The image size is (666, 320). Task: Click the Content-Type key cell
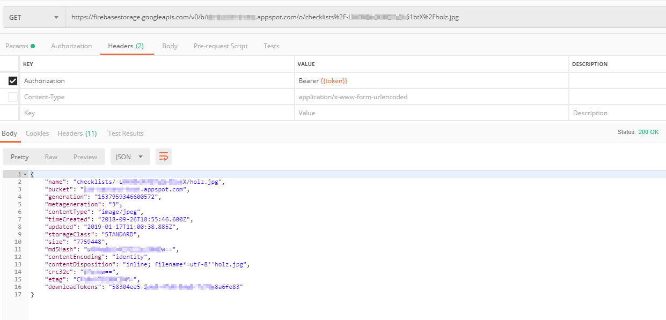[157, 97]
